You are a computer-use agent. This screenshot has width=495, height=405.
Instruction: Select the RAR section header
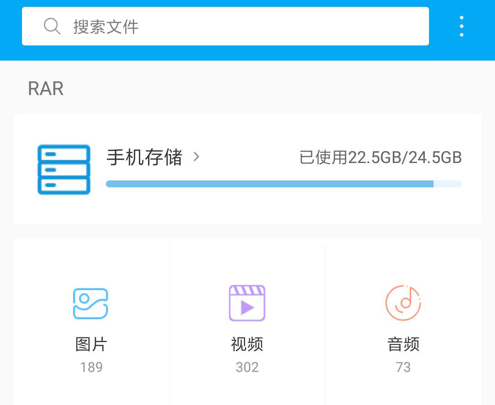pyautogui.click(x=46, y=89)
